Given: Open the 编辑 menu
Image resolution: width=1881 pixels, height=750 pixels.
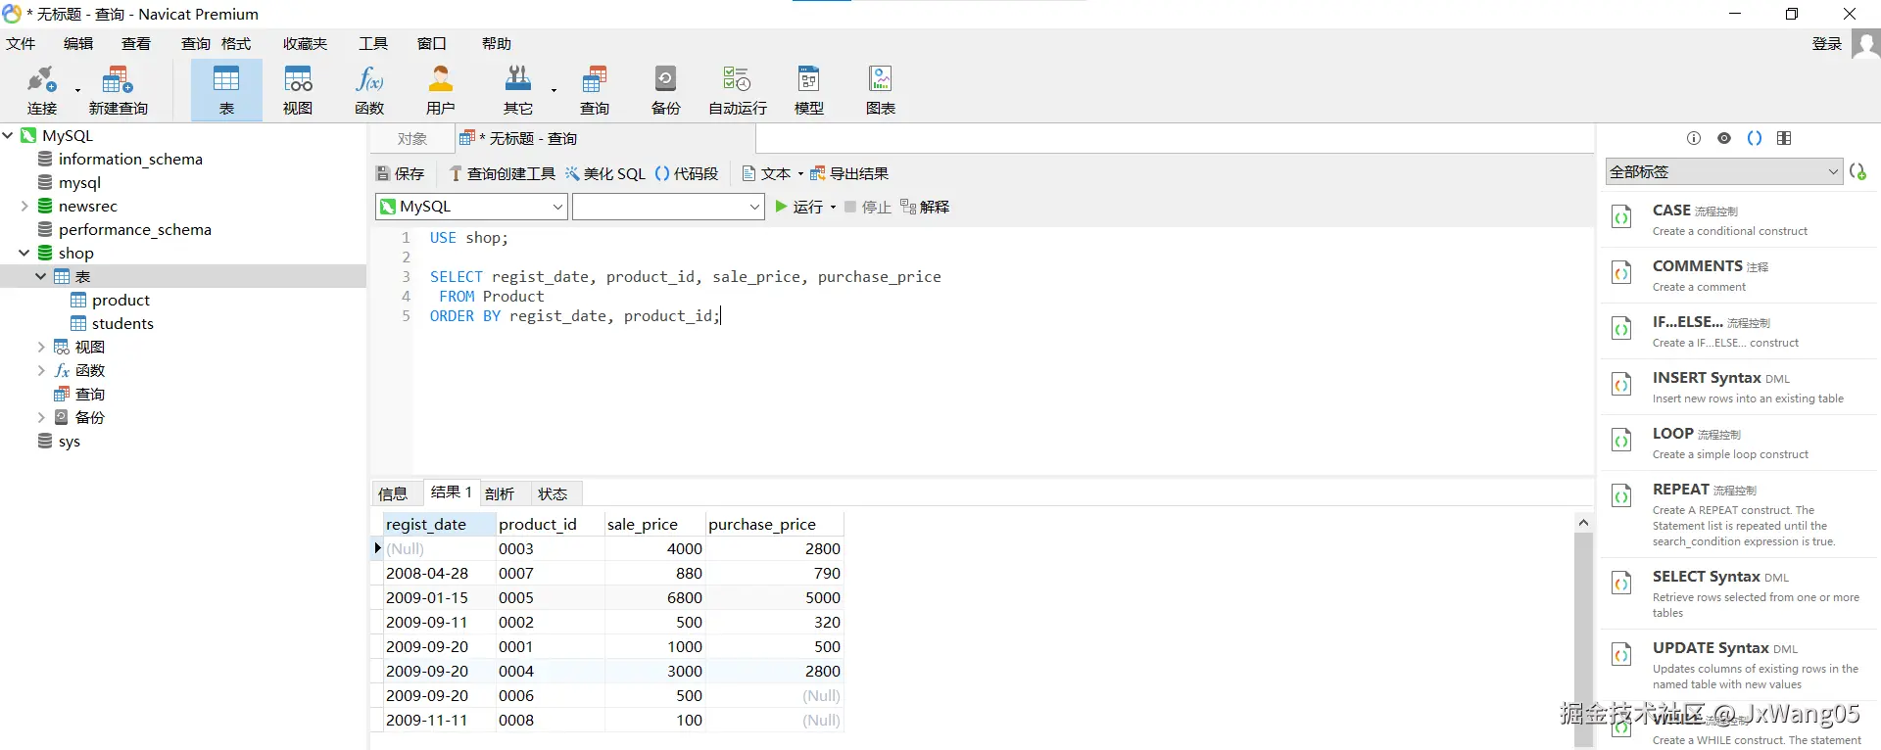Looking at the screenshot, I should 78,44.
